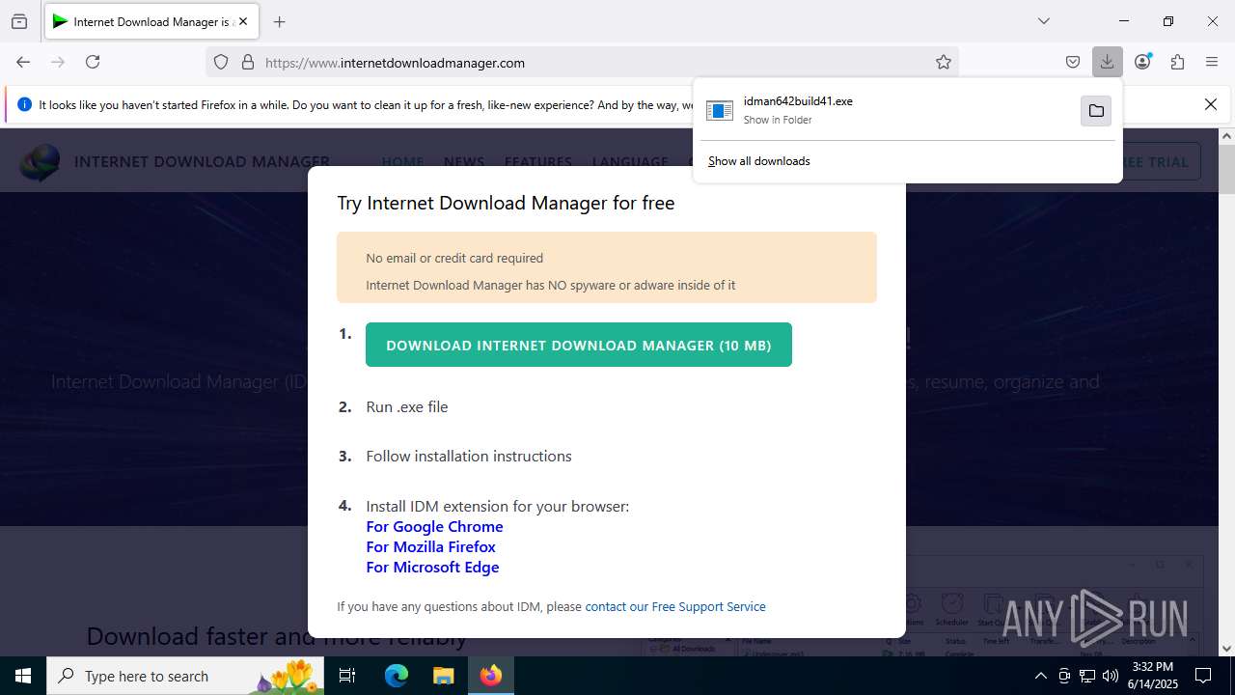Expand the list all tabs chevron

1043,21
